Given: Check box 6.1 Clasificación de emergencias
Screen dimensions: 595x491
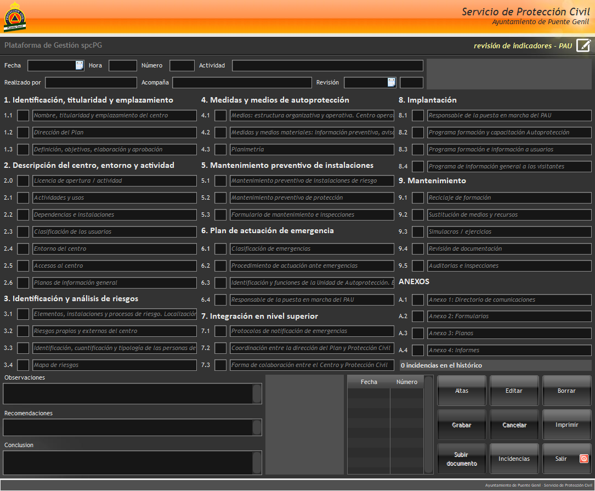Looking at the screenshot, I should [x=220, y=249].
